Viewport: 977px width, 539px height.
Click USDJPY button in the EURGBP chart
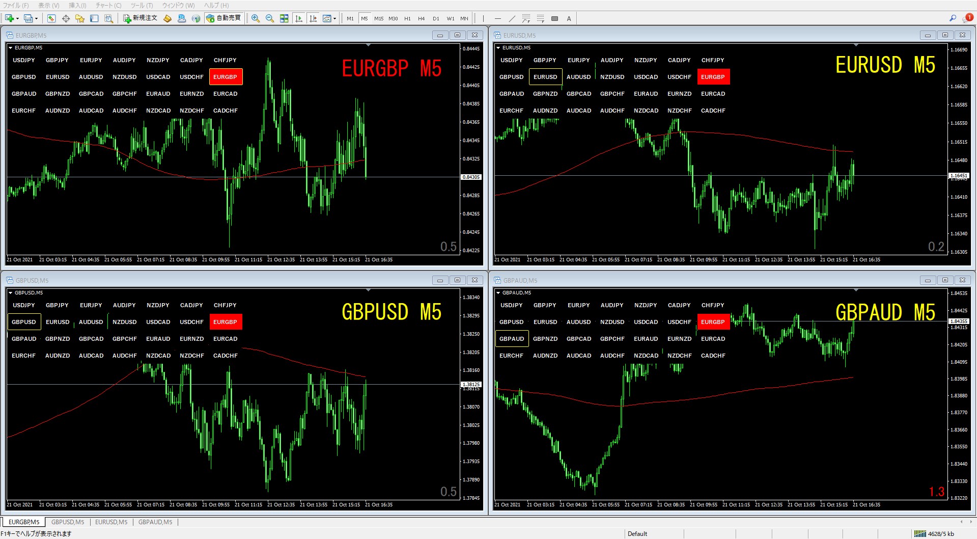tap(24, 60)
